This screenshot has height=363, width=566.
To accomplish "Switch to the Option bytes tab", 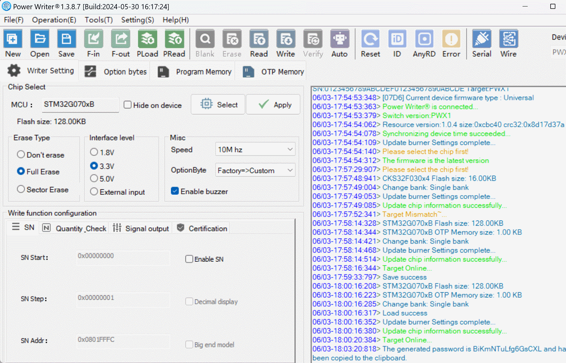I will (x=116, y=71).
